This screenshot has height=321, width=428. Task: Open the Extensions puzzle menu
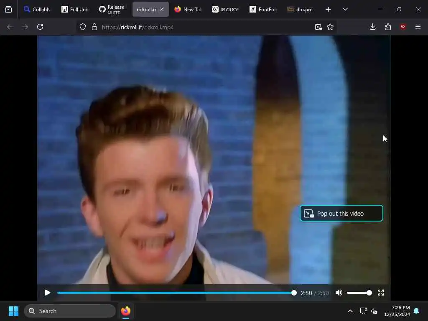pyautogui.click(x=388, y=27)
